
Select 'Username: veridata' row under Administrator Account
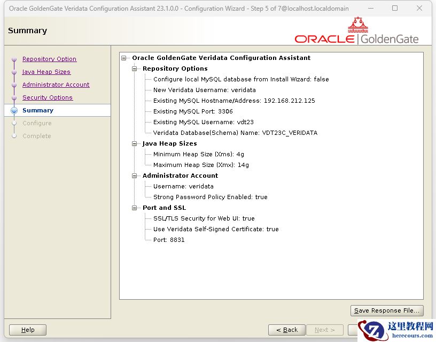(183, 186)
